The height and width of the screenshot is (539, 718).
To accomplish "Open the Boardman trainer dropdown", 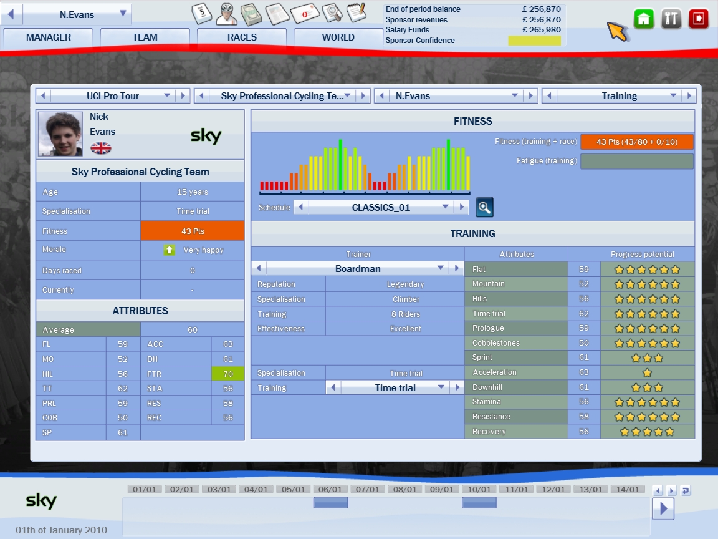I will pos(441,268).
